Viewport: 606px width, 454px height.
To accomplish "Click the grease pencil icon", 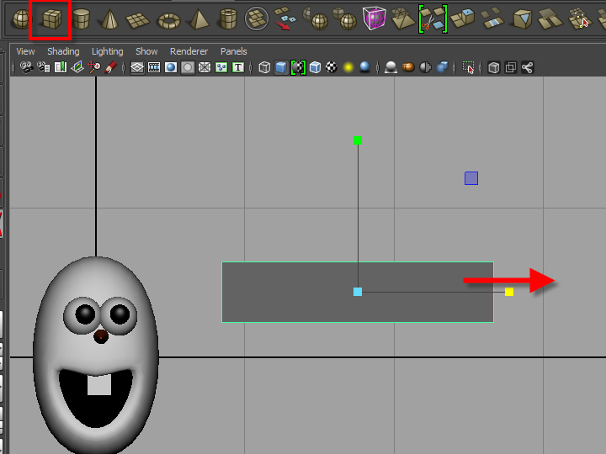I will (x=110, y=67).
